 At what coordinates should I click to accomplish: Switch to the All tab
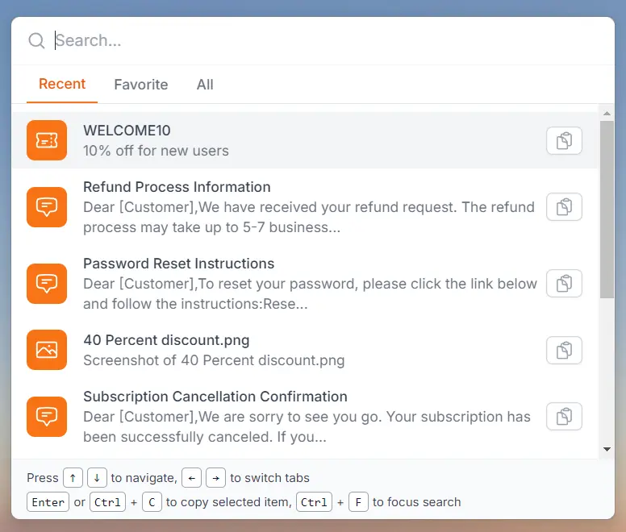(205, 85)
